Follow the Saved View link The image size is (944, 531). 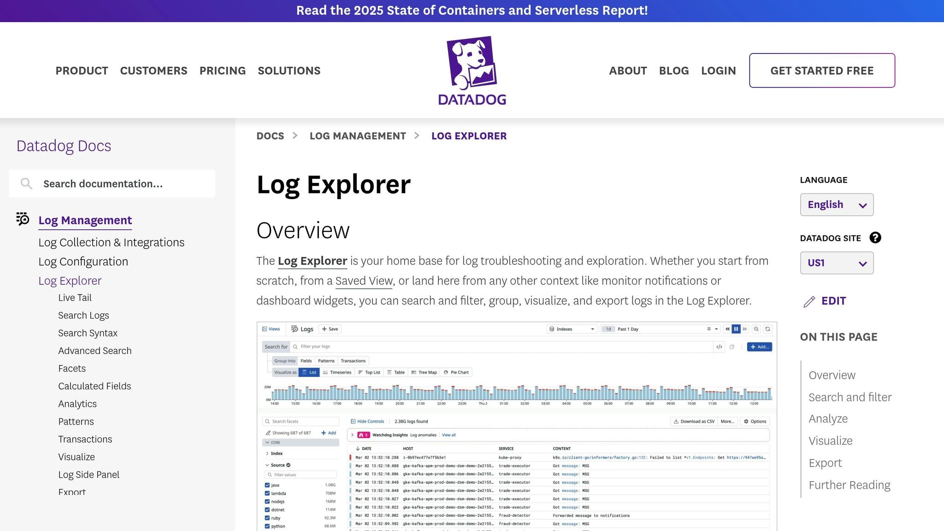[363, 281]
